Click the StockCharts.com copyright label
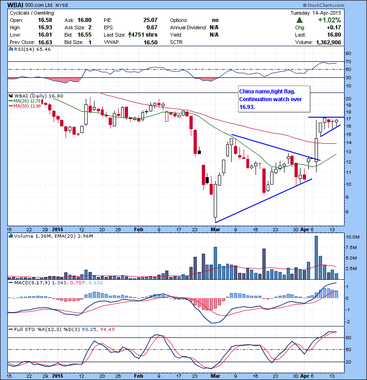This screenshot has width=367, height=380. pyautogui.click(x=323, y=5)
